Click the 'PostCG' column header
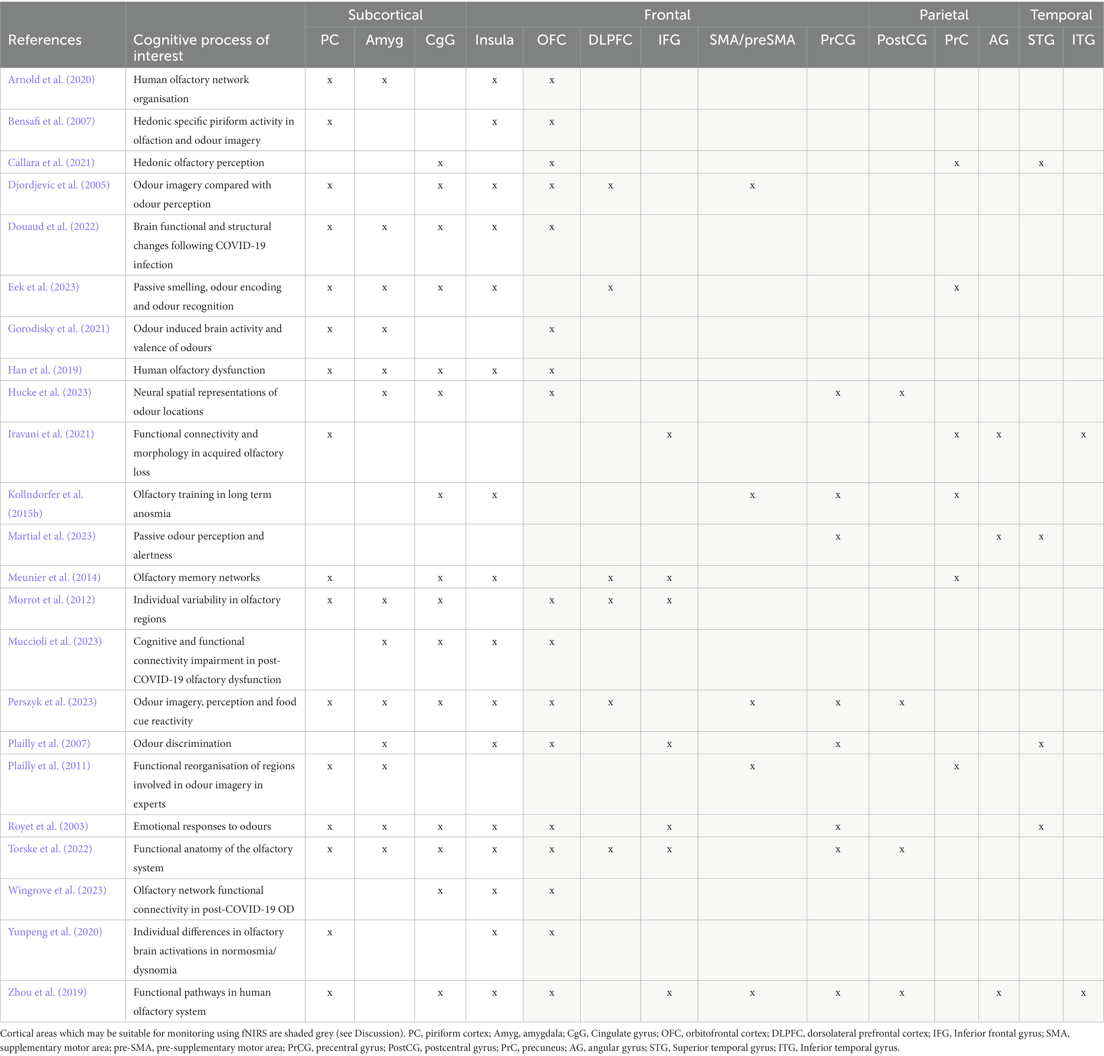Image resolution: width=1104 pixels, height=1056 pixels. point(901,40)
